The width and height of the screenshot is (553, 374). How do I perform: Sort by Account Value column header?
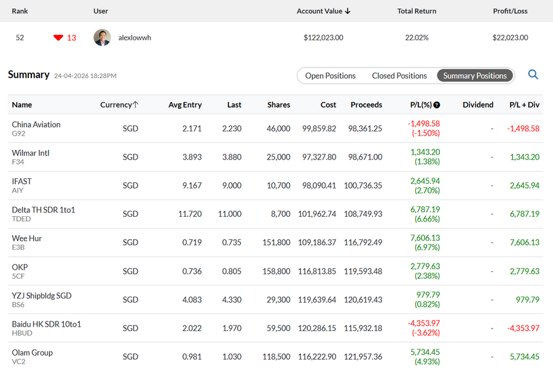tap(323, 11)
